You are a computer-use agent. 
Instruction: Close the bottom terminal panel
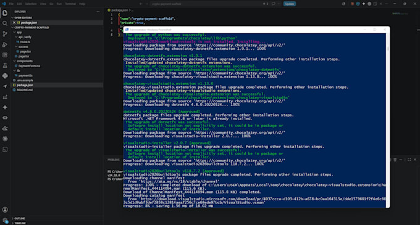tap(415, 160)
